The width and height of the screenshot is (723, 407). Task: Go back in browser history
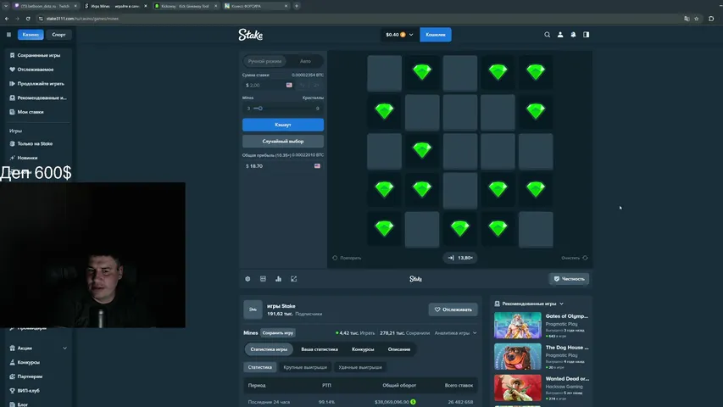(x=7, y=19)
